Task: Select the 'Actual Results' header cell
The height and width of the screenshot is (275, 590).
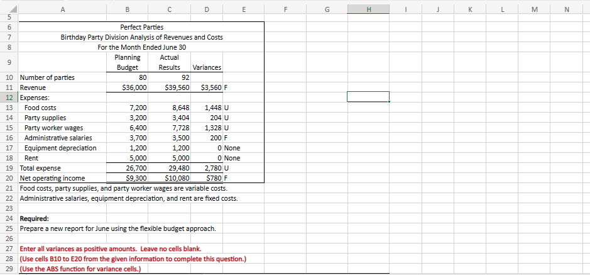Action: point(170,62)
